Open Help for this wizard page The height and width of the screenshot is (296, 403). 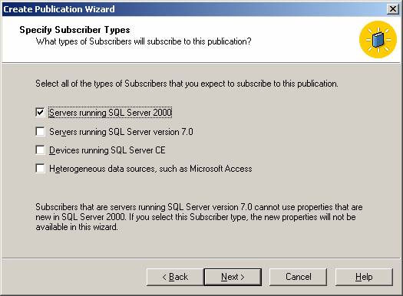pos(364,277)
